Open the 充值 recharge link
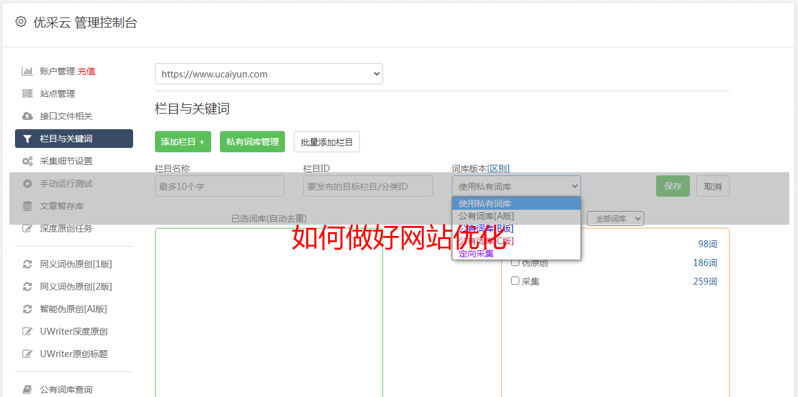This screenshot has height=397, width=798. pos(86,71)
